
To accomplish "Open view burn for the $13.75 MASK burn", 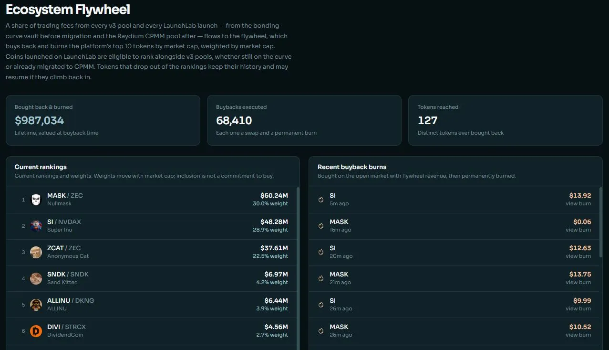I will point(578,283).
